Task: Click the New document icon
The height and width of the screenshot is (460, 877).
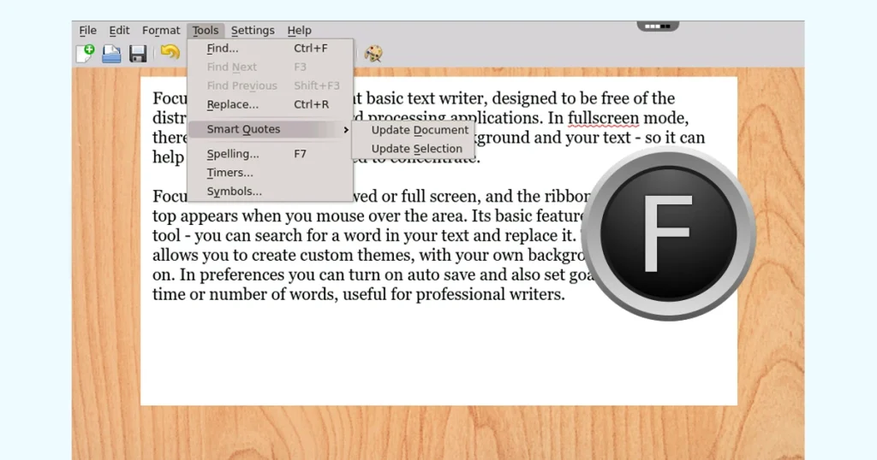Action: [86, 54]
